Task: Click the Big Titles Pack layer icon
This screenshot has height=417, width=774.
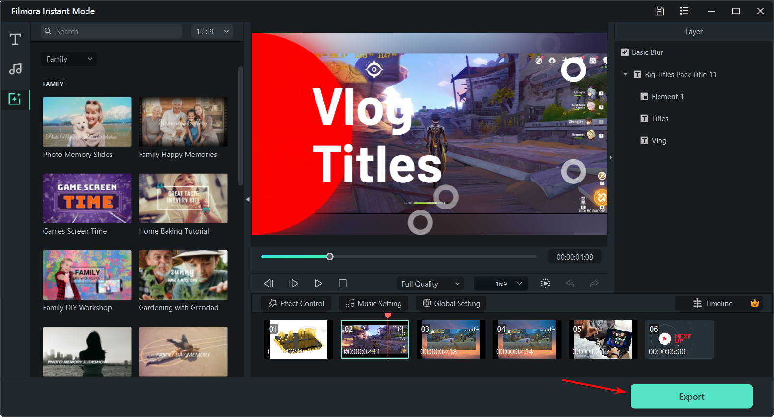Action: [637, 74]
